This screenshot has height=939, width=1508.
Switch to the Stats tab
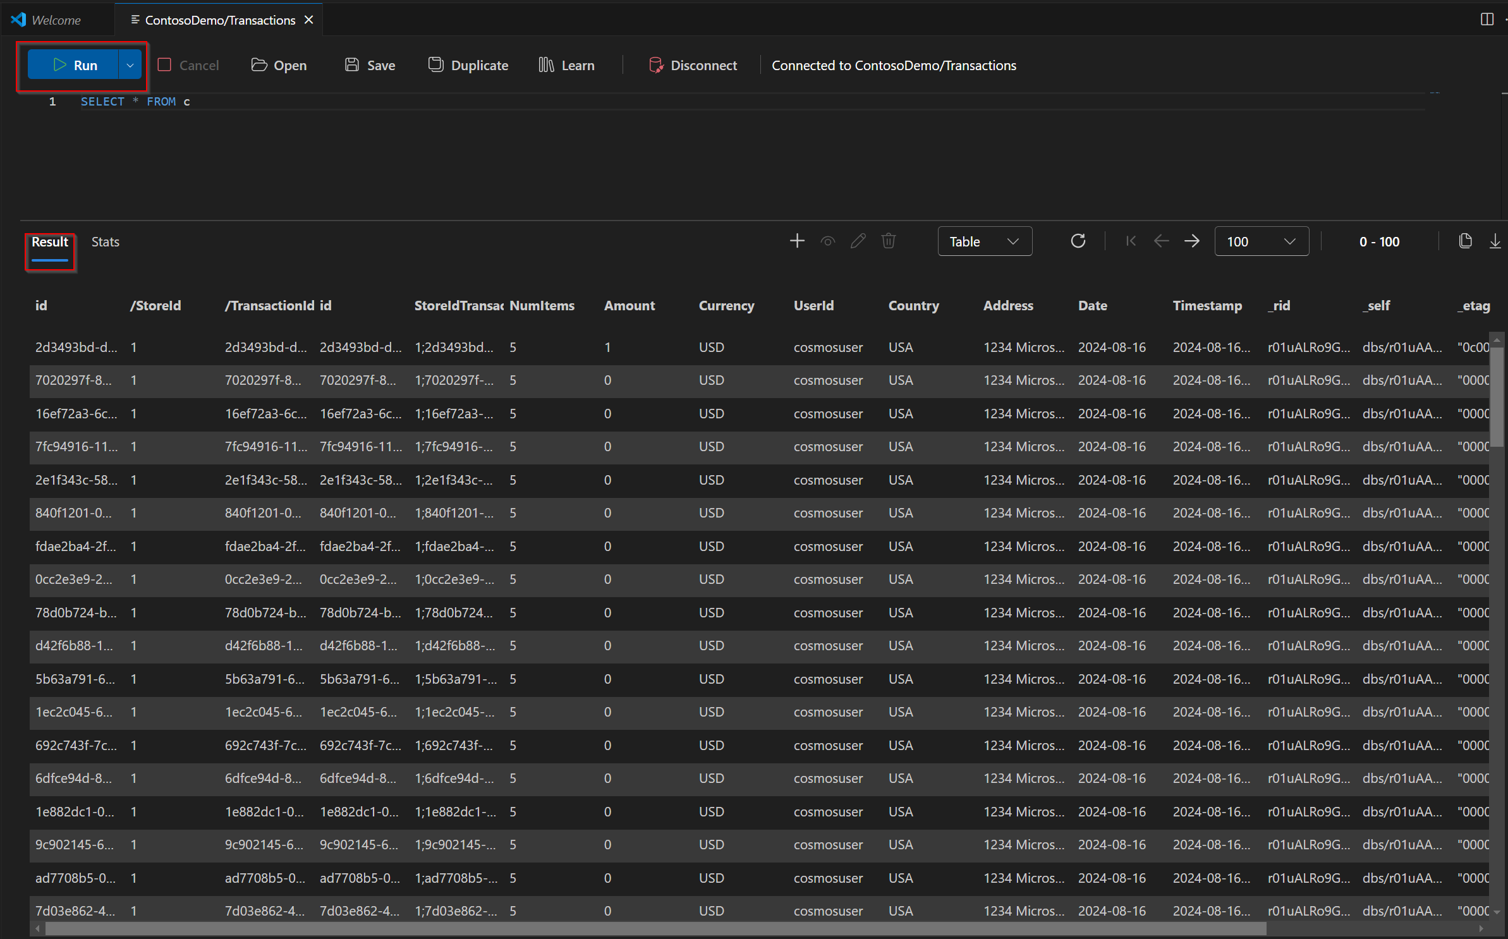(105, 242)
